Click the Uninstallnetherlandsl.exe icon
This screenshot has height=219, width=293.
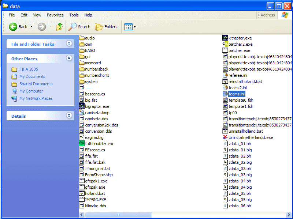tap(225, 137)
